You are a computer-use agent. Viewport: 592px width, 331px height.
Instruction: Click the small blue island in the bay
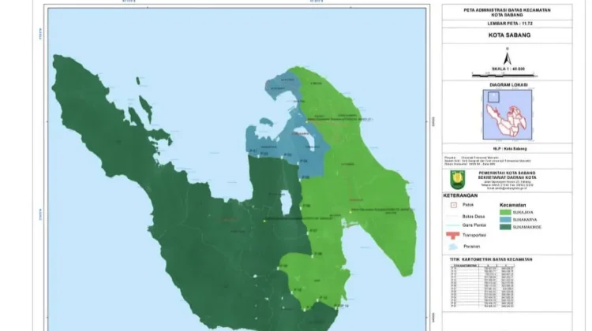click(266, 122)
